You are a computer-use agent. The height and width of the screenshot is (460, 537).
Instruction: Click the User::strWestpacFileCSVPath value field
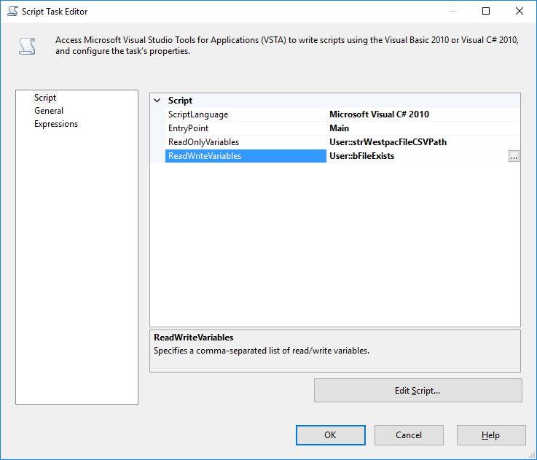click(x=388, y=142)
